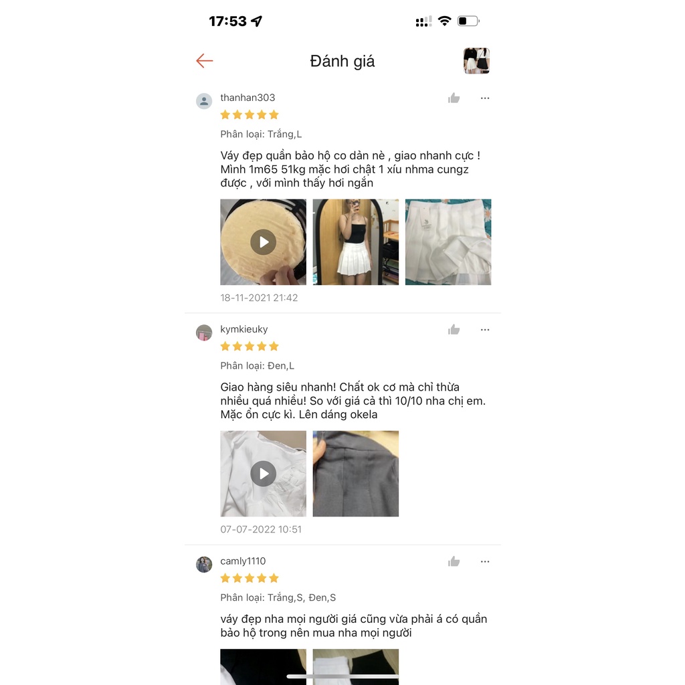Like kymkieuky's review with thumbs-up
685x685 pixels.
454,329
